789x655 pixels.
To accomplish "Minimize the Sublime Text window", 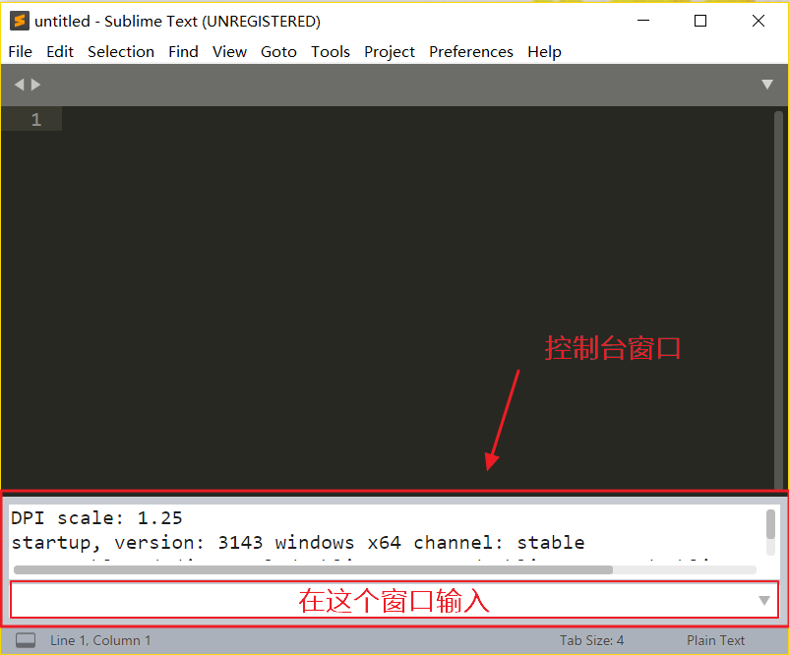I will click(x=643, y=21).
